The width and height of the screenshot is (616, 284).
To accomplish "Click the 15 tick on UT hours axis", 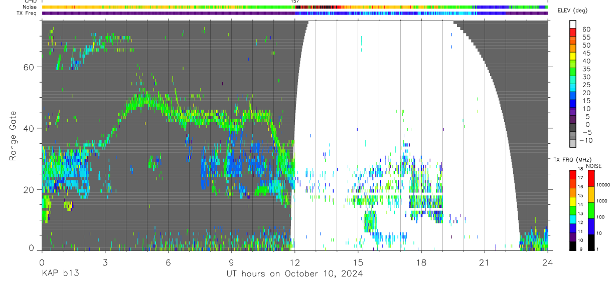I will (358, 262).
